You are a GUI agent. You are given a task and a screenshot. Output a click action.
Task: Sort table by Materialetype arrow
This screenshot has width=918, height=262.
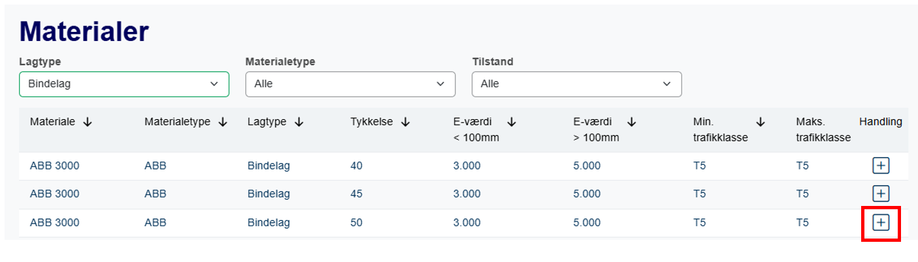[223, 123]
